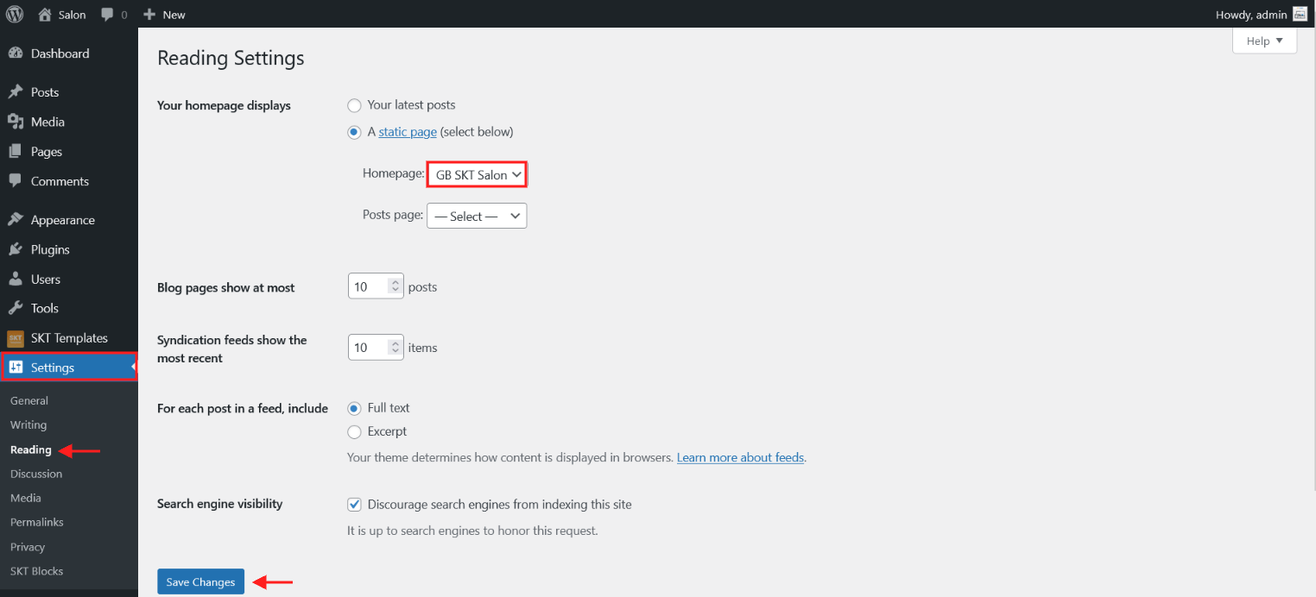Open Writing settings submenu
This screenshot has width=1316, height=597.
[x=28, y=424]
